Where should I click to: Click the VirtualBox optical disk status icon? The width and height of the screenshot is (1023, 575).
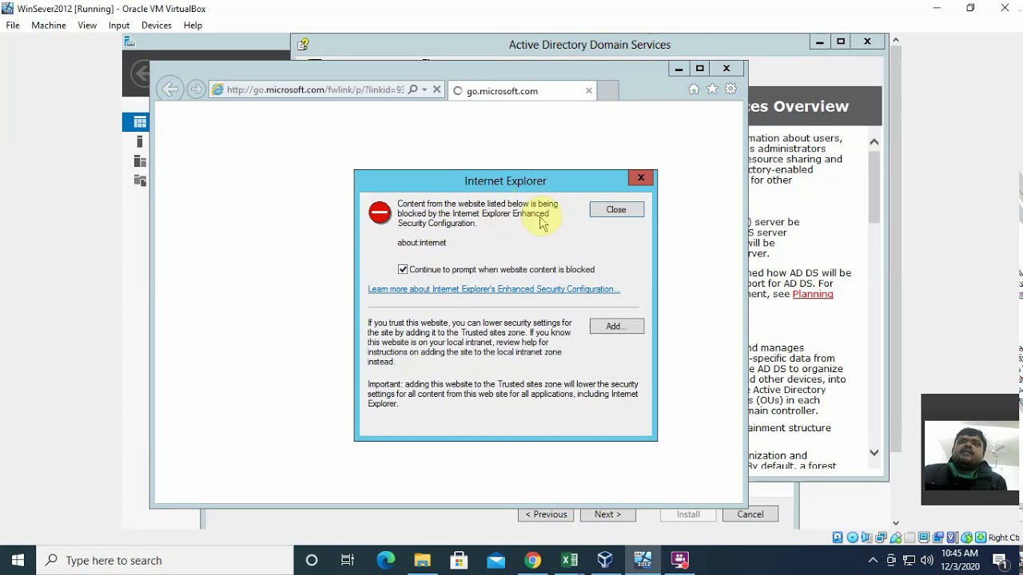tap(852, 537)
